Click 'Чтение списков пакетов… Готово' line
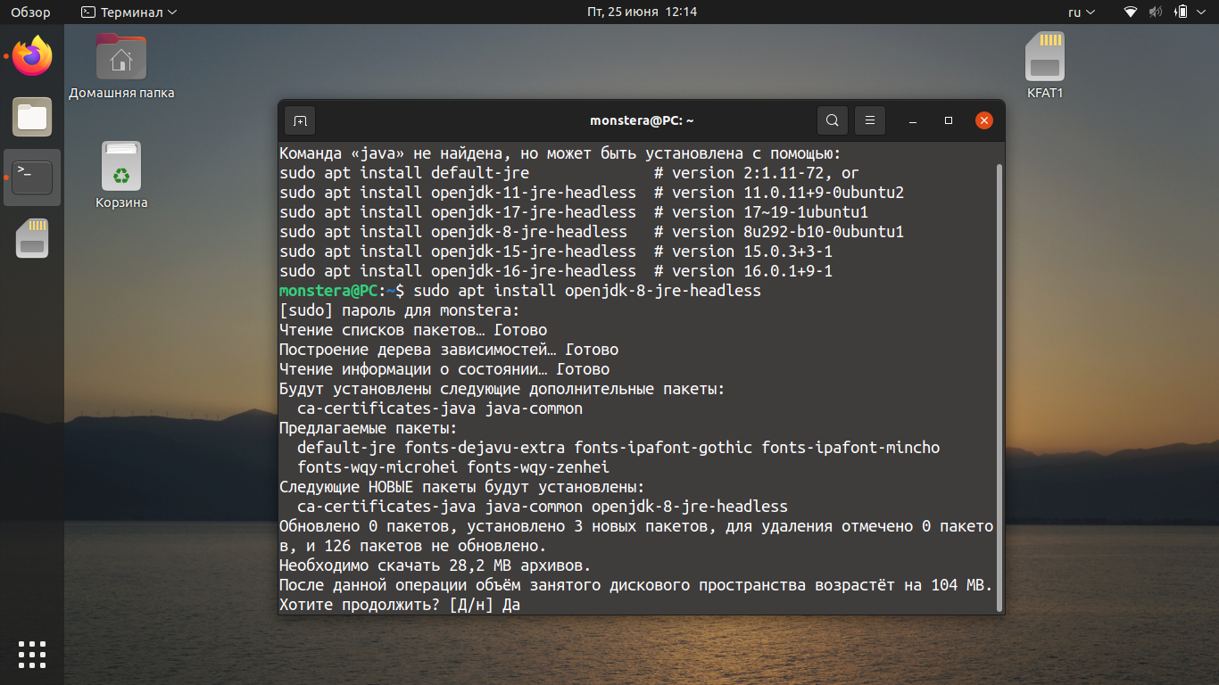The height and width of the screenshot is (685, 1219). tap(413, 330)
